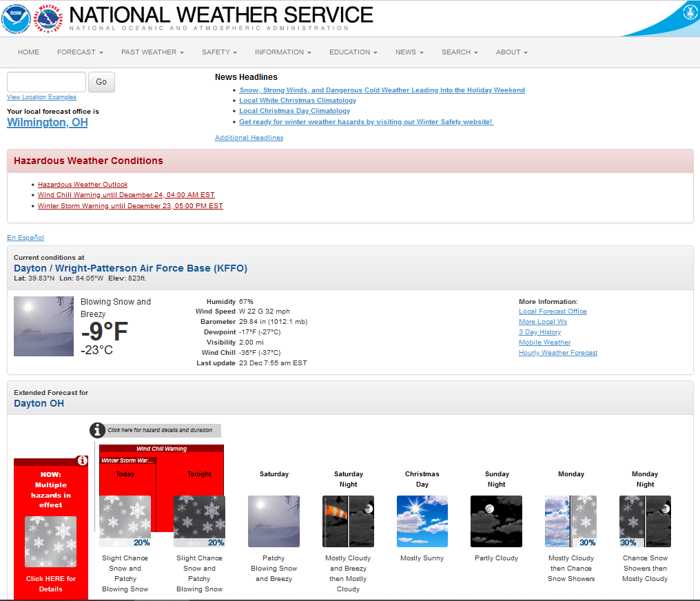This screenshot has height=601, width=700.
Task: Open Monday Night snow showers icon
Action: tap(645, 522)
